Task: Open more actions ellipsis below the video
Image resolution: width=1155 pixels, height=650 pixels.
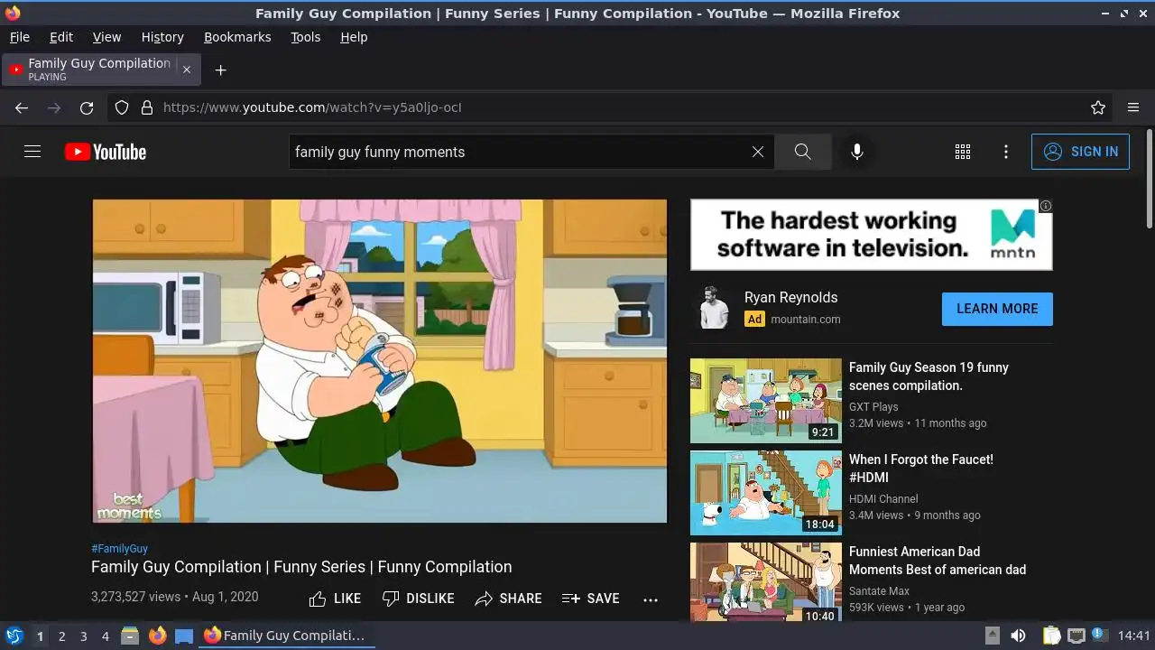Action: click(651, 599)
